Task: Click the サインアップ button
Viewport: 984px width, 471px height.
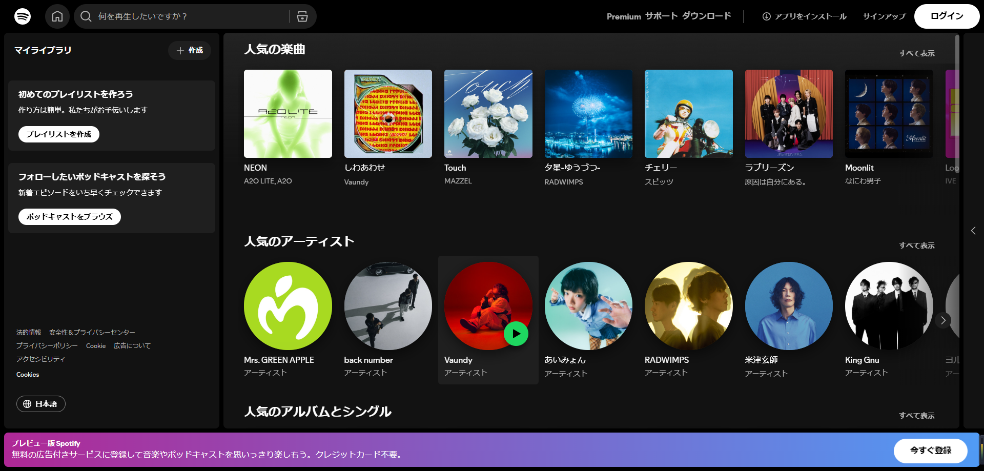Action: point(884,16)
